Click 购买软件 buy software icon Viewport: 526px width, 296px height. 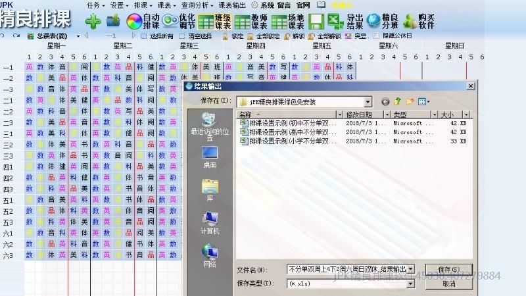click(419, 22)
